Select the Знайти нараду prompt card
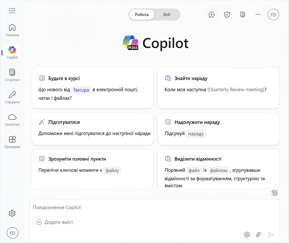This screenshot has width=289, height=243. 218,89
